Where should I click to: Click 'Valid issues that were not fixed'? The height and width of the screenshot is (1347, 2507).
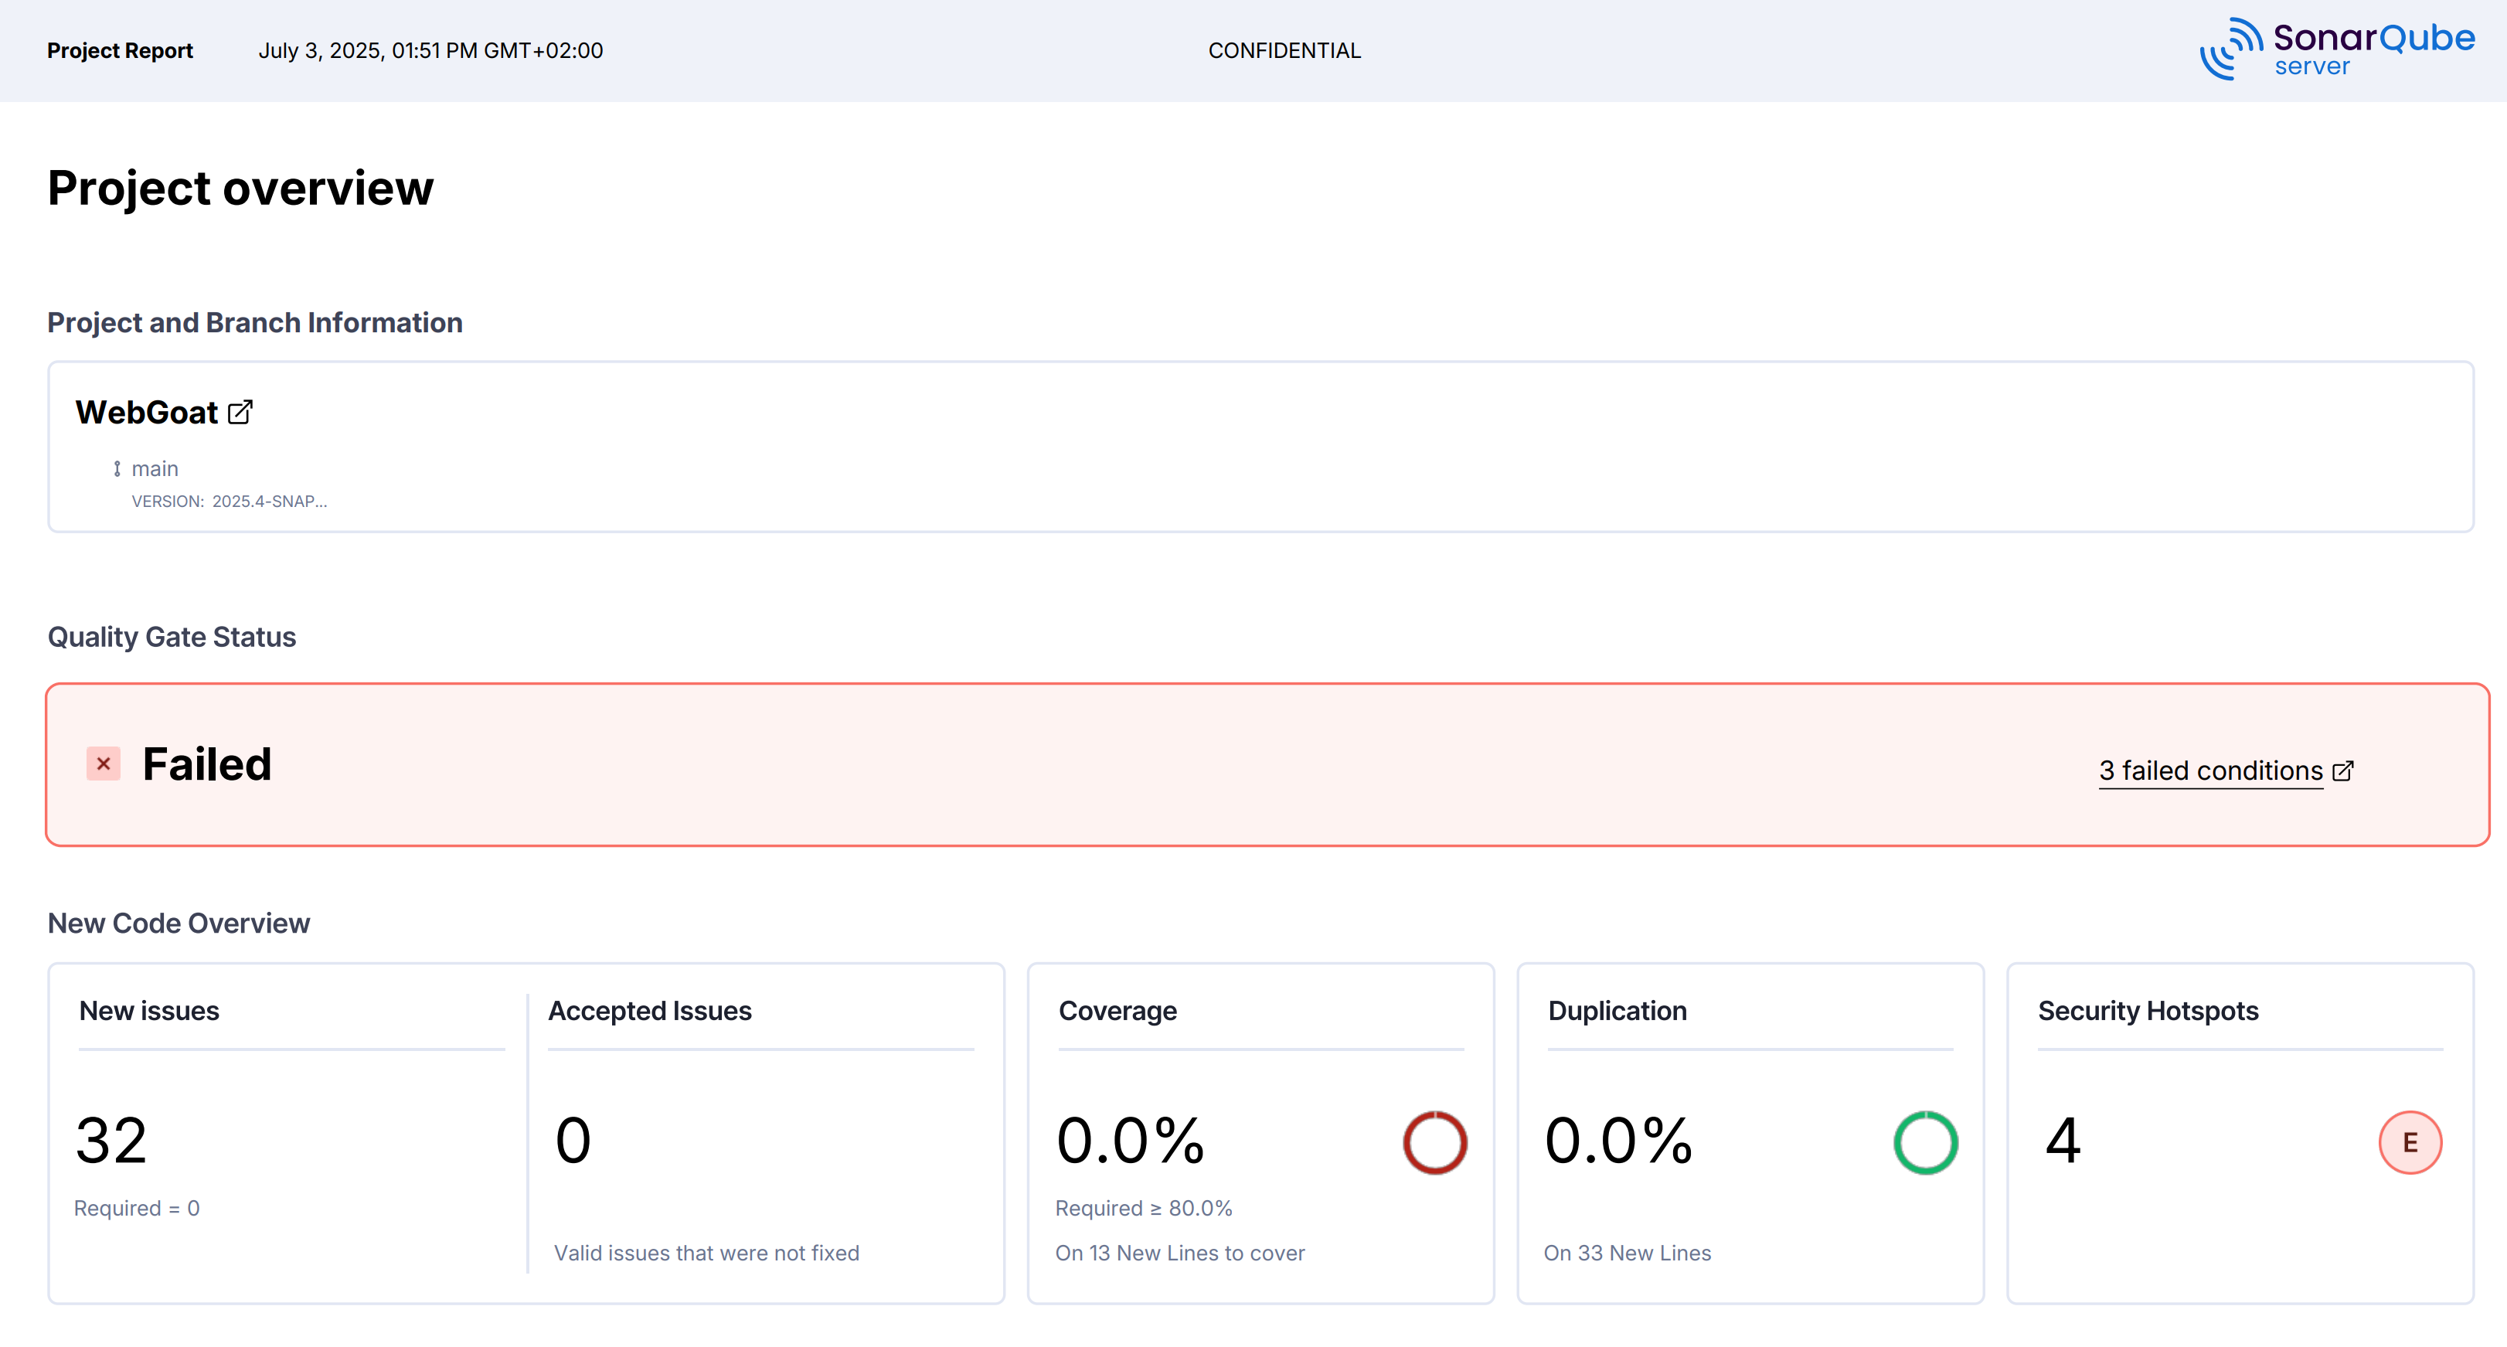pos(706,1253)
